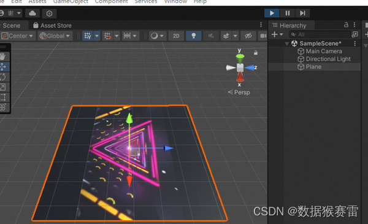Open the Window menu
Viewport: 368px width, 224px height.
(175, 2)
